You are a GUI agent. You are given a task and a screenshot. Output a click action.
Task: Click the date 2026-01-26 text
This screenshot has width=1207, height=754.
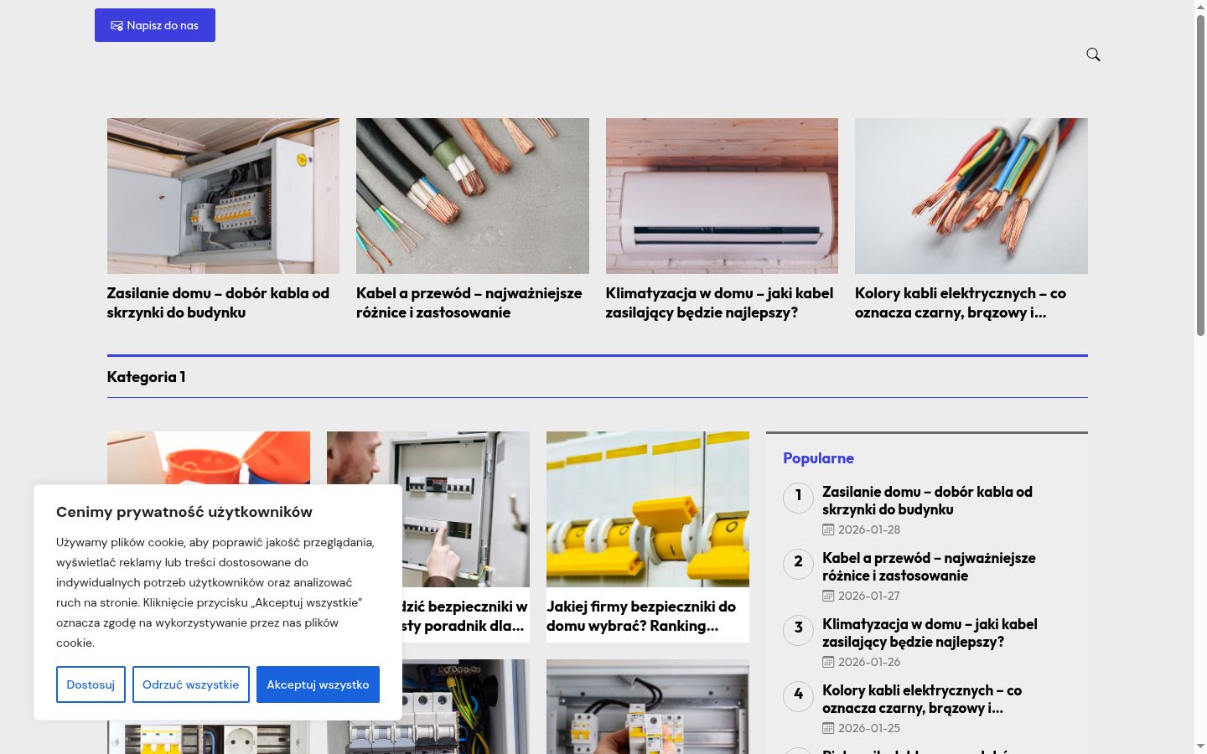[869, 662]
